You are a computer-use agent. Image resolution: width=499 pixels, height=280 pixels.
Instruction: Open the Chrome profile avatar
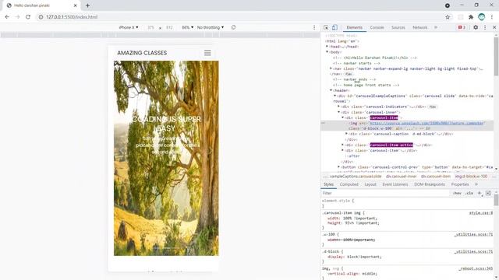pyautogui.click(x=482, y=17)
